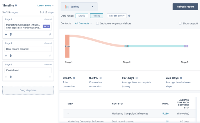Click the Stage 3 axis label under chart
Screen dimensions: 200x123
pyautogui.click(x=184, y=62)
